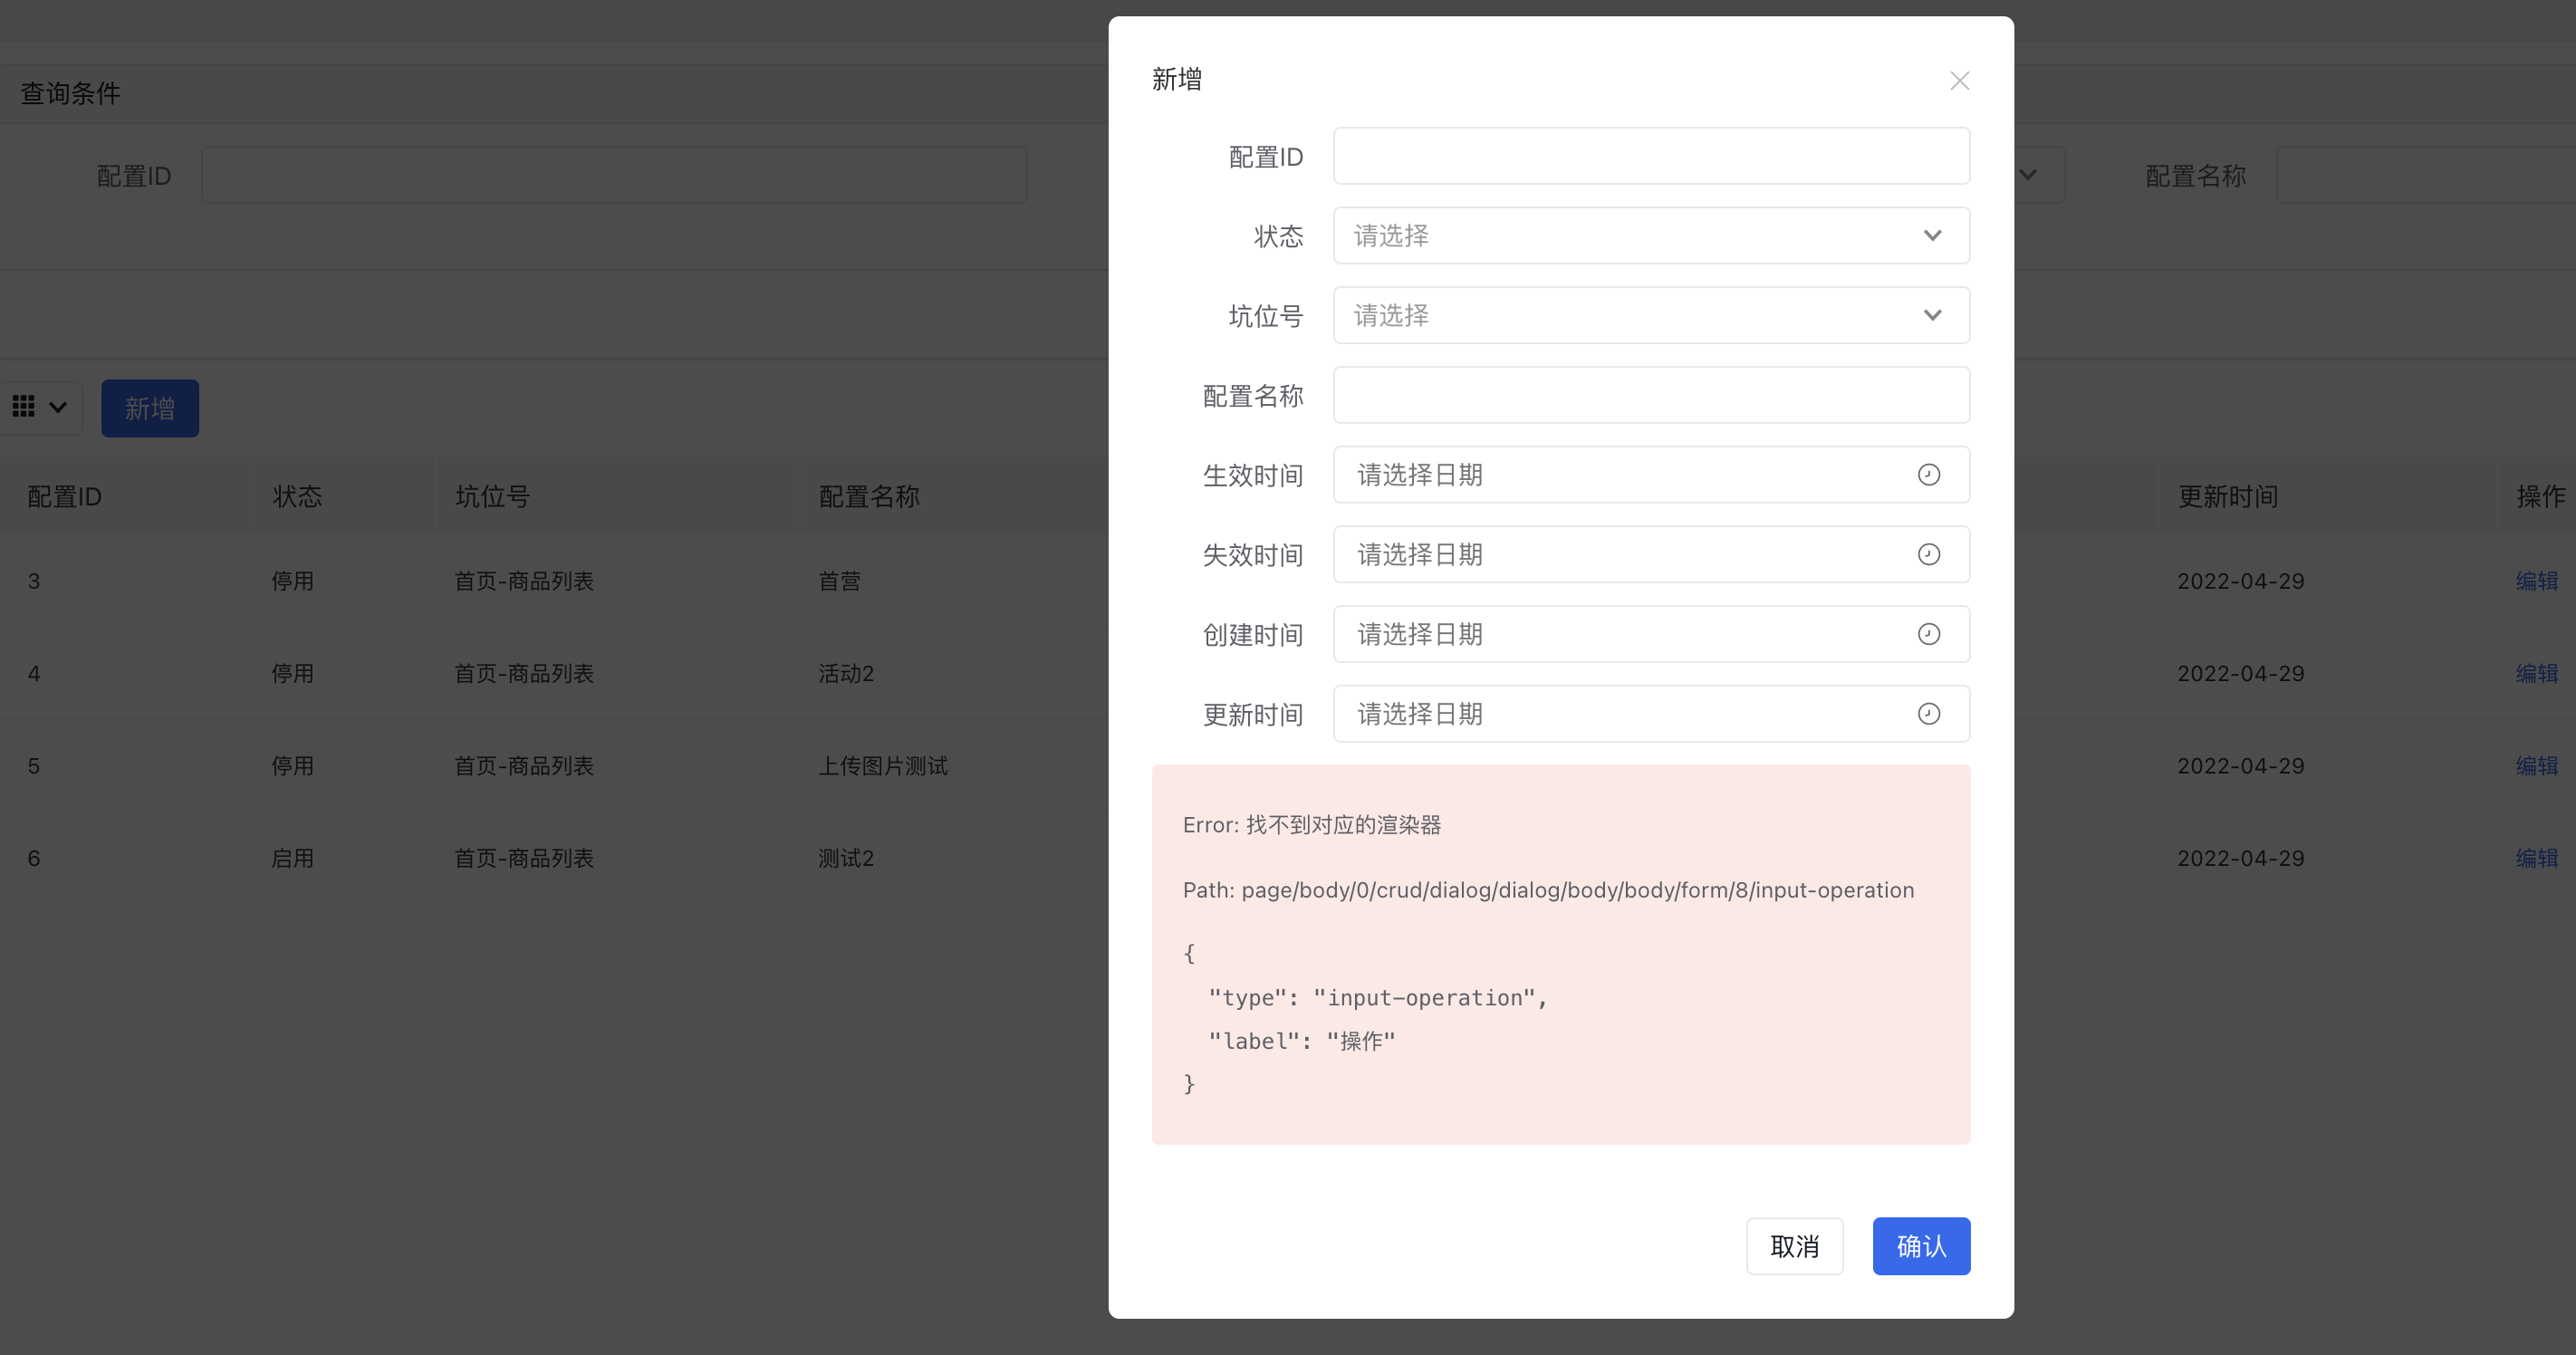Viewport: 2576px width, 1355px height.
Task: Close the 新增 dialog with the X icon
Action: point(1959,81)
